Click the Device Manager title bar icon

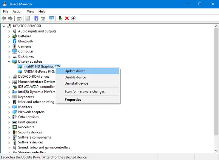click(5, 4)
